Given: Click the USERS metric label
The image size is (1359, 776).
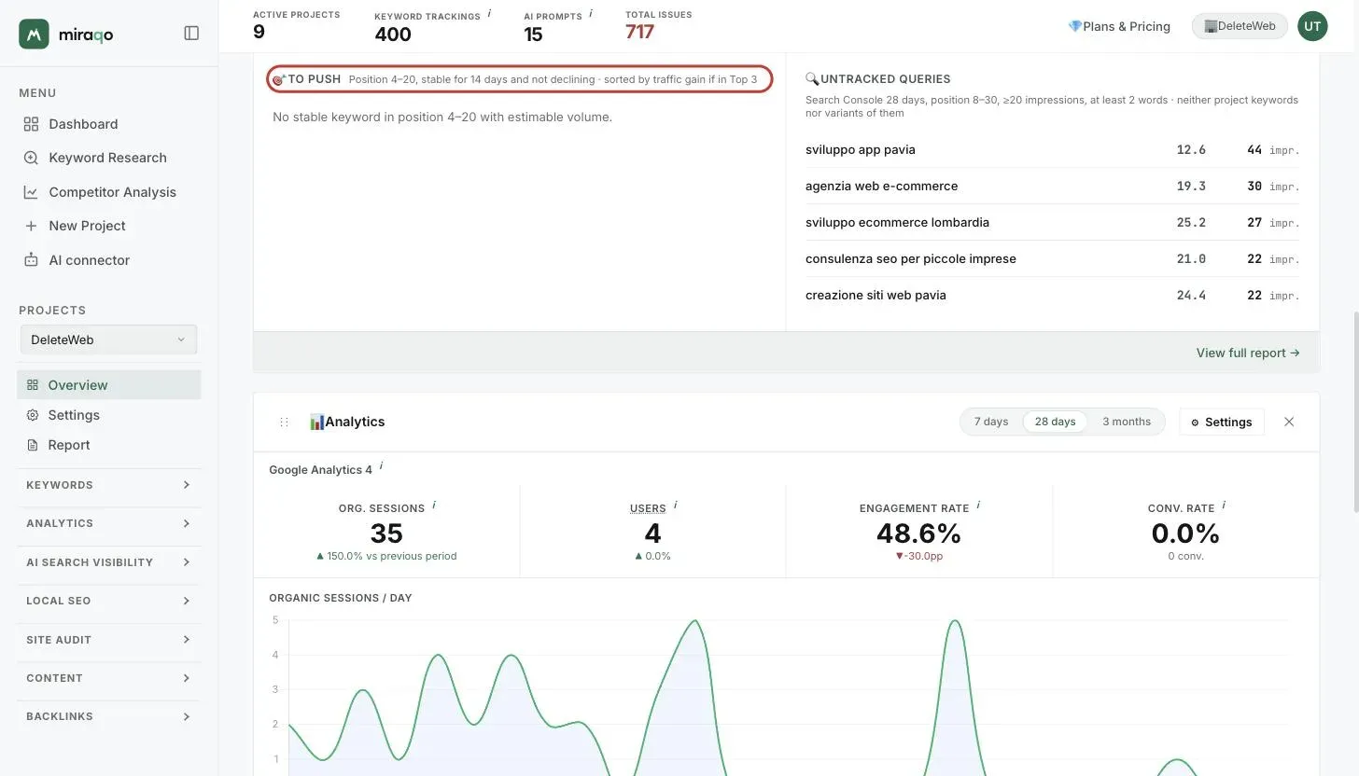Looking at the screenshot, I should [x=648, y=508].
